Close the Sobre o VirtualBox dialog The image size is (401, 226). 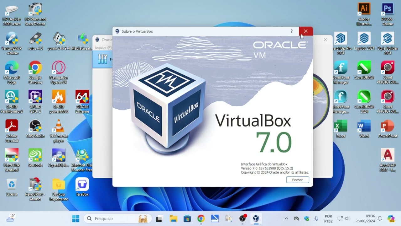306,31
